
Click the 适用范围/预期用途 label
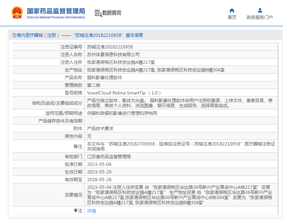tap(64, 113)
